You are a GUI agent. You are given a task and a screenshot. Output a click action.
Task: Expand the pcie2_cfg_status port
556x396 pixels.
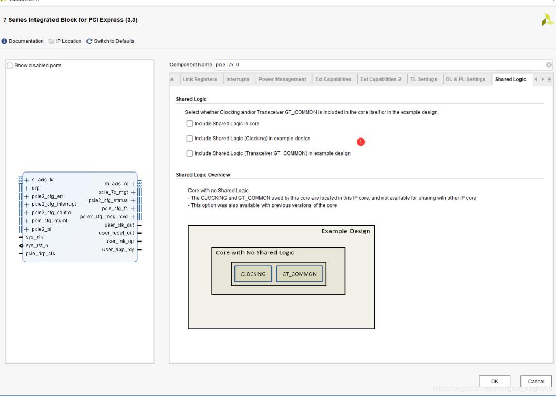point(133,200)
